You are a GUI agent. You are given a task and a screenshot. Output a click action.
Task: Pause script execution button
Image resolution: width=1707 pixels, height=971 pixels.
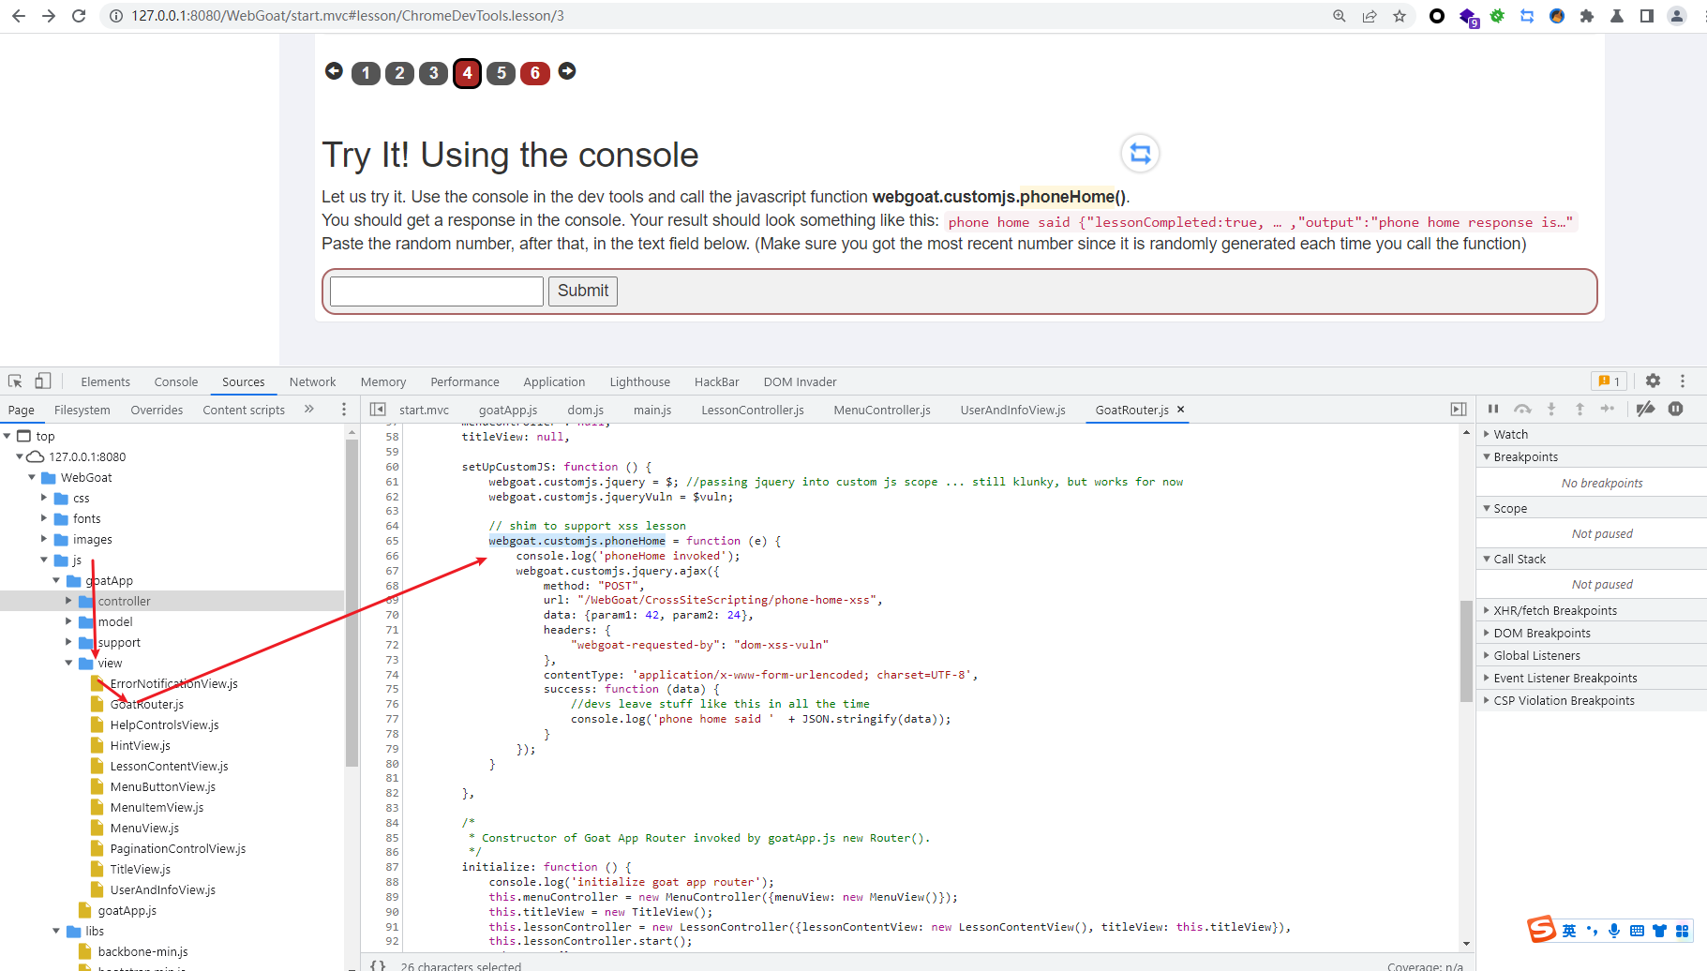1493,409
